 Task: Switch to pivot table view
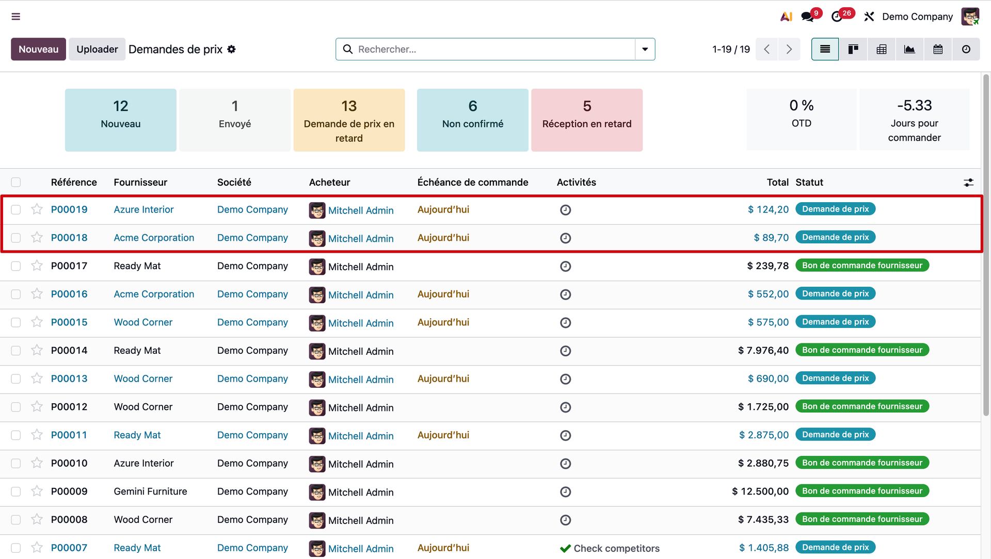(x=882, y=49)
